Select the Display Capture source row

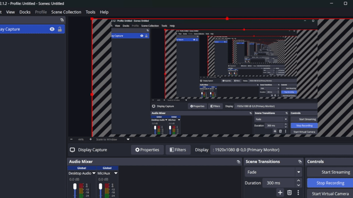(32, 29)
